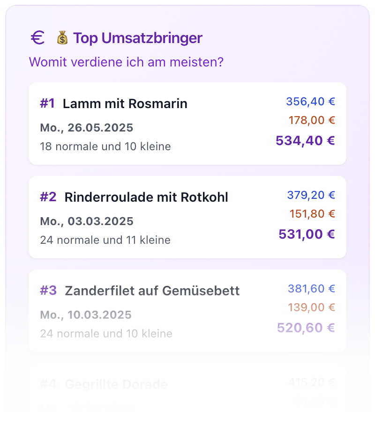Click the money bag emoji icon
Image resolution: width=375 pixels, height=423 pixels.
point(62,38)
